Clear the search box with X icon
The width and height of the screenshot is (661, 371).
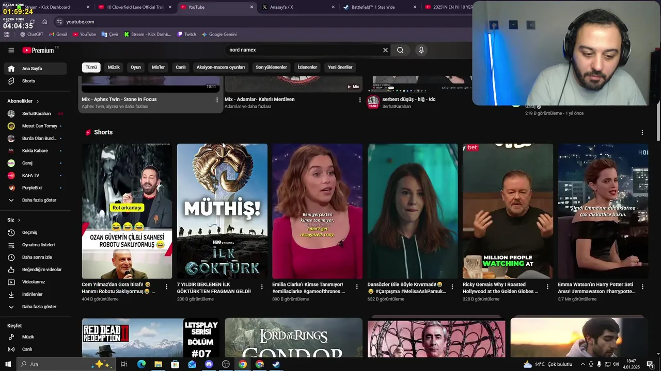tap(385, 50)
